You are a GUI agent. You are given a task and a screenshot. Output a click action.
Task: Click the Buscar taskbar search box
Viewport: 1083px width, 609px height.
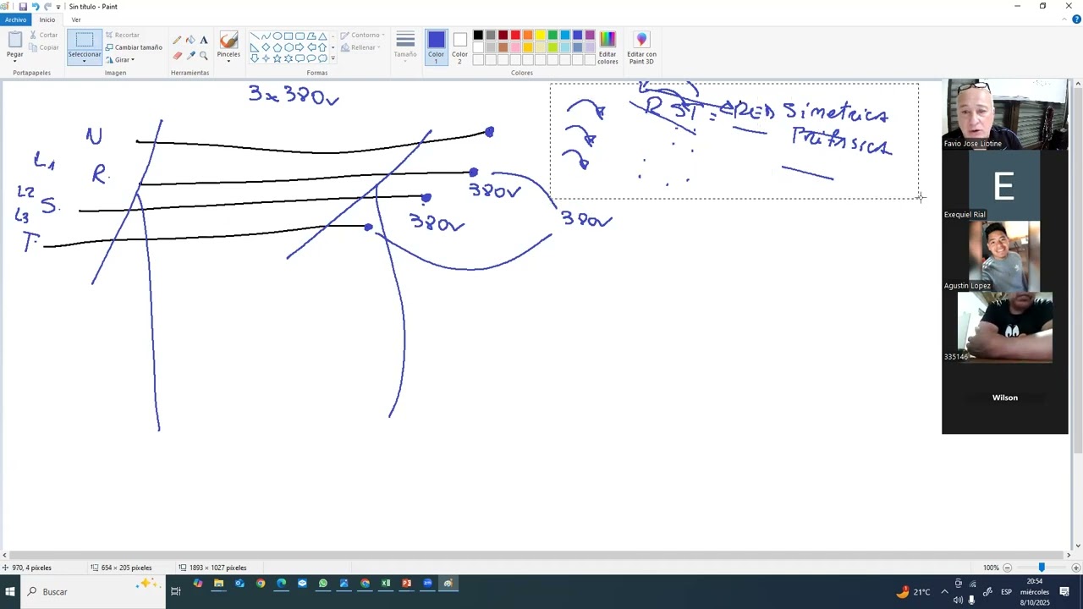(91, 591)
